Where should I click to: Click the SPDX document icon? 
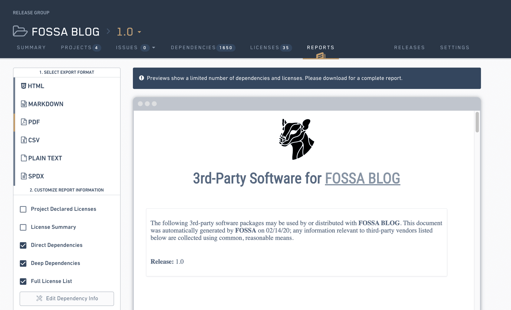click(24, 176)
